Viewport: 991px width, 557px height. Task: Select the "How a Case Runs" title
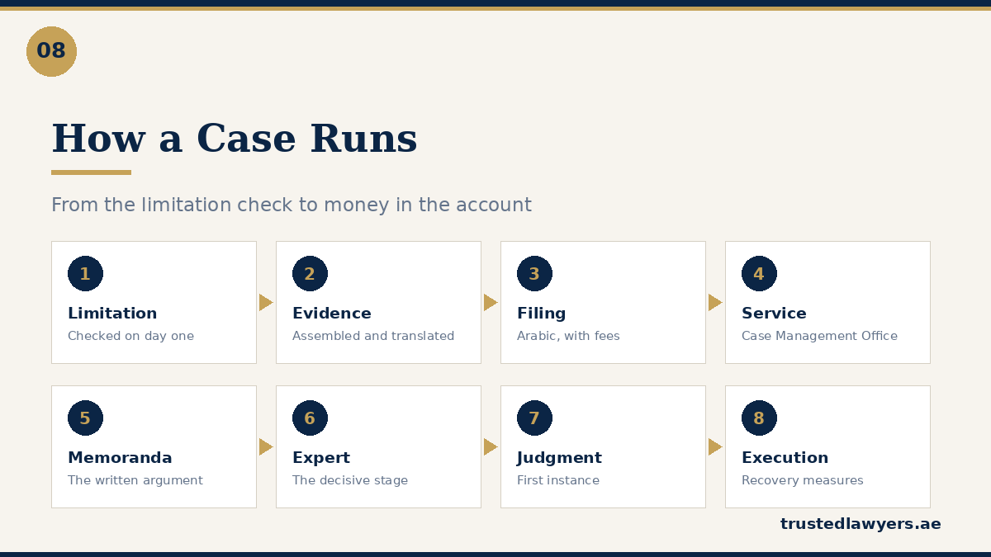click(235, 139)
